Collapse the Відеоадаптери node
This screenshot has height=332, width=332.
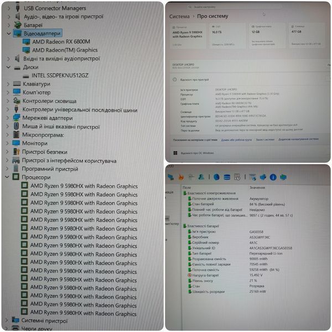tap(9, 33)
